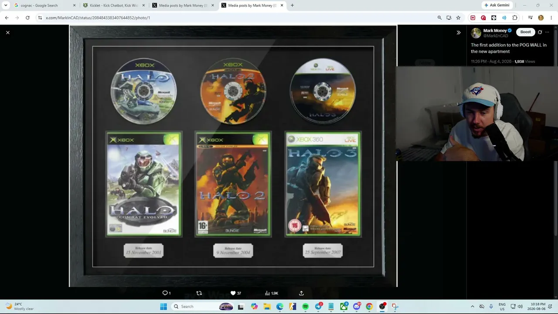Screen dimensions: 558x314
Task: Open Google Chrome from the taskbar
Action: [x=369, y=307]
